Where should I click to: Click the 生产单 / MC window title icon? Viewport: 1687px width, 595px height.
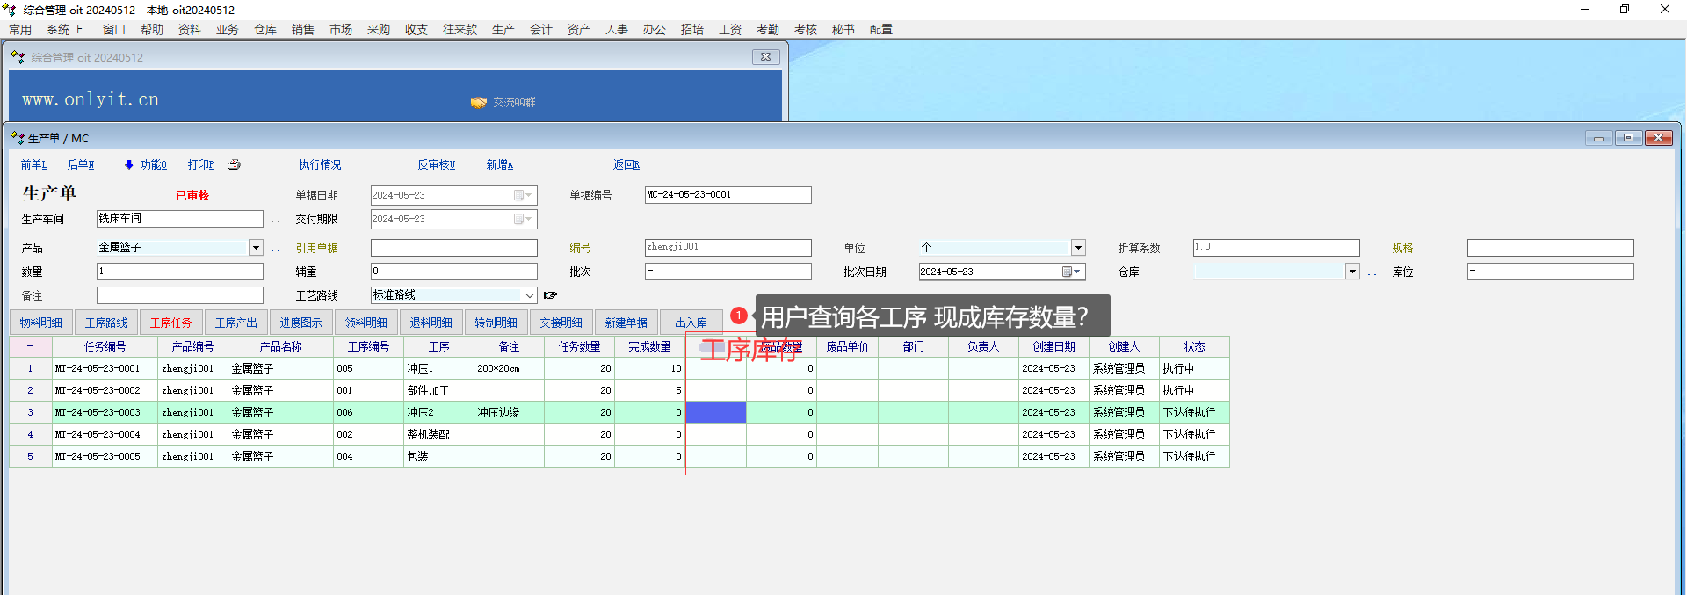coord(18,138)
